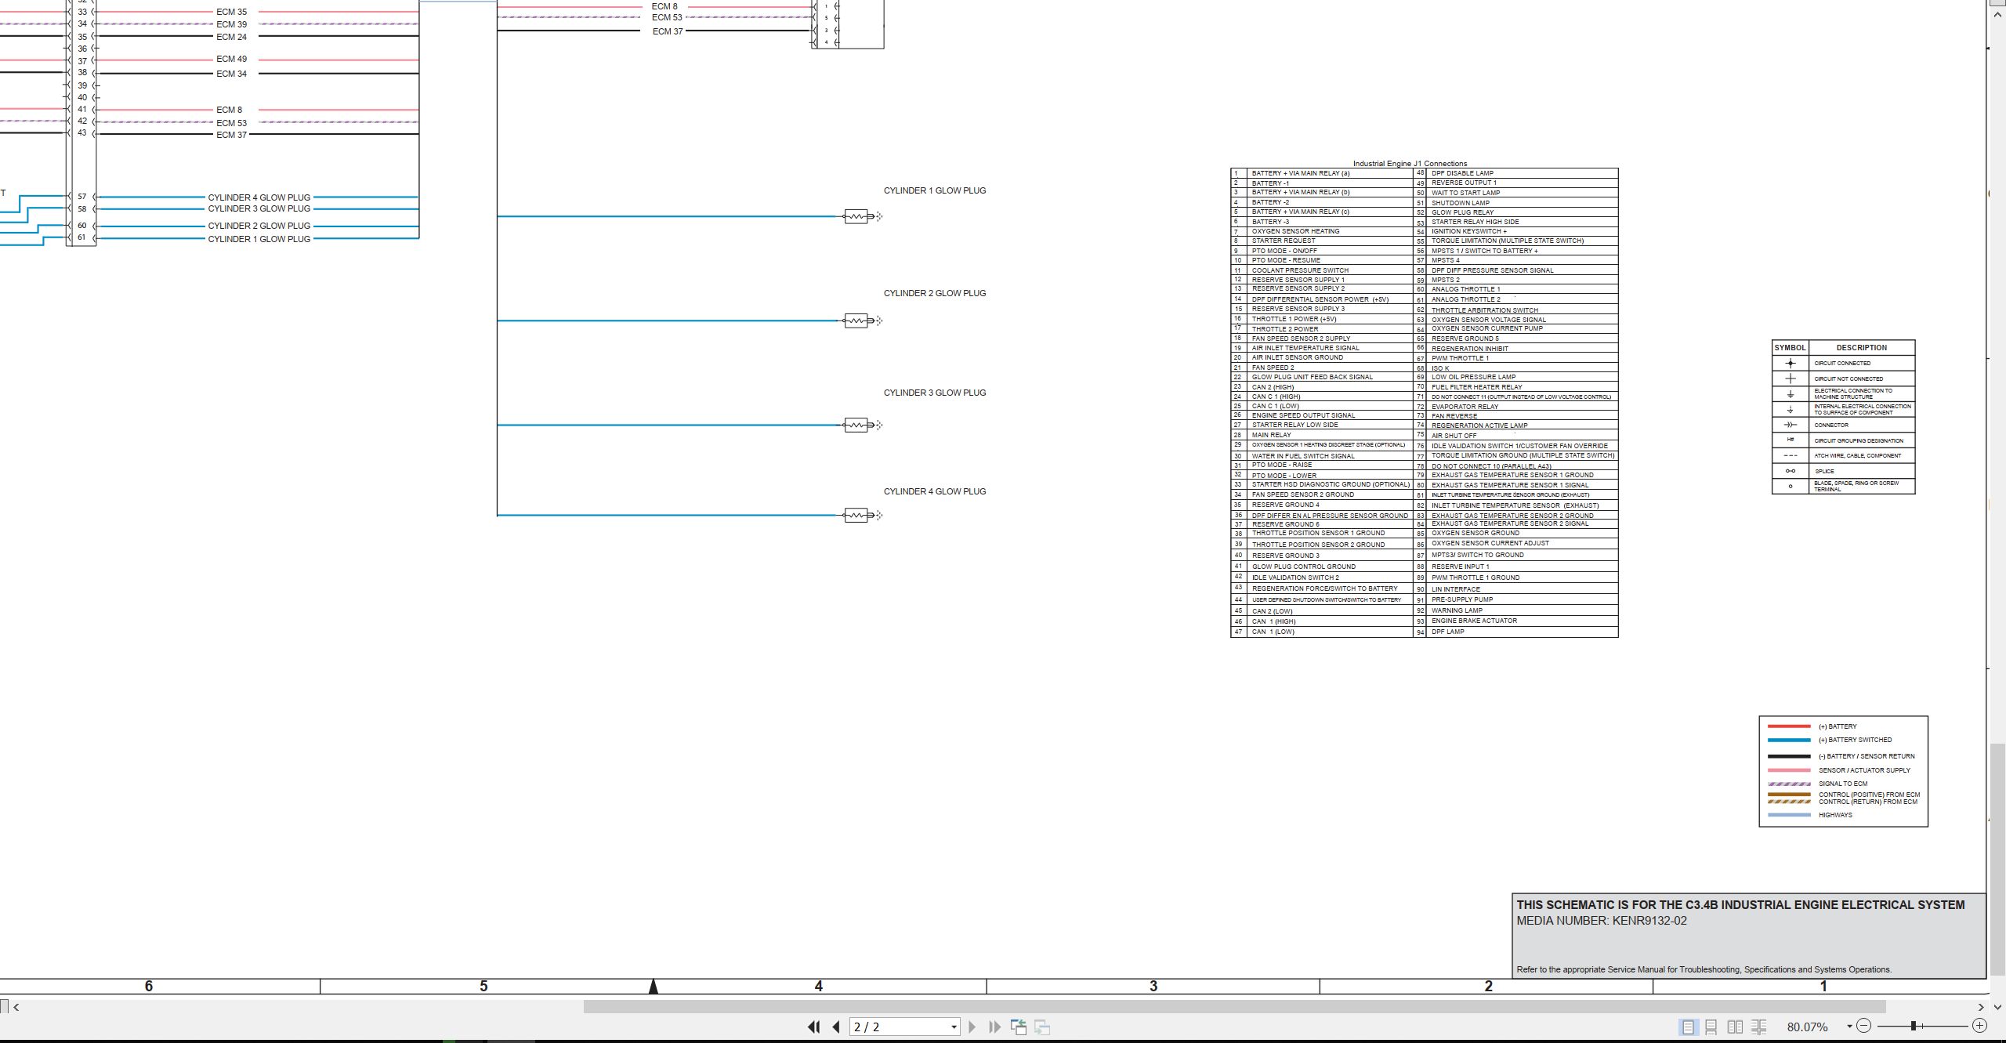
Task: Click MEDIA NUMBER: KENR9132-02 text
Action: point(1602,921)
